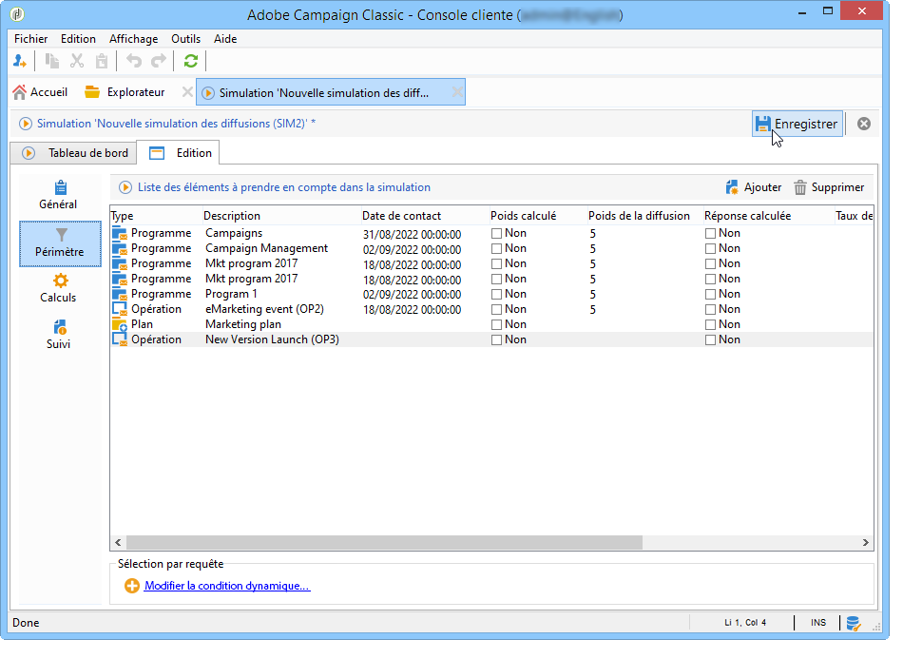Open the Fichier menu

click(30, 39)
